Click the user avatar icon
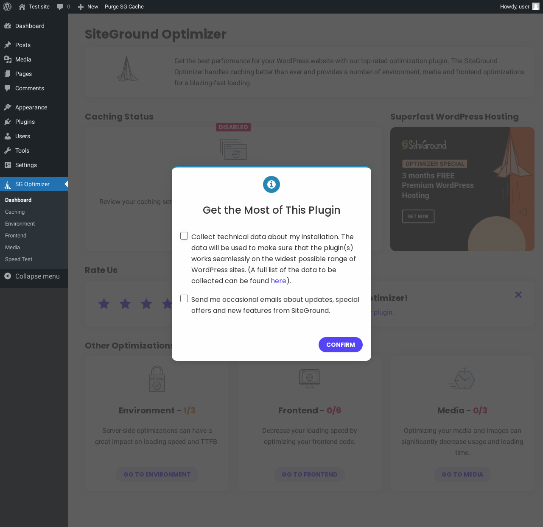The image size is (543, 527). click(536, 7)
